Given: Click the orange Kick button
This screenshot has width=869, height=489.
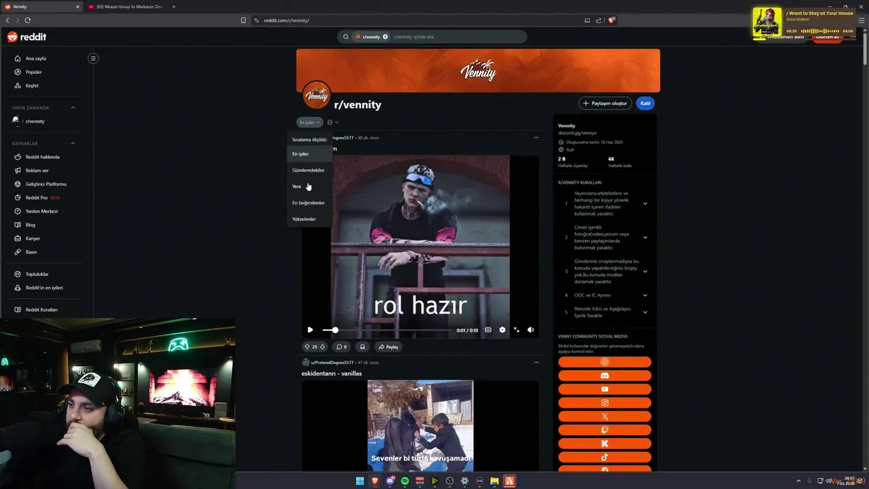Looking at the screenshot, I should (x=604, y=443).
